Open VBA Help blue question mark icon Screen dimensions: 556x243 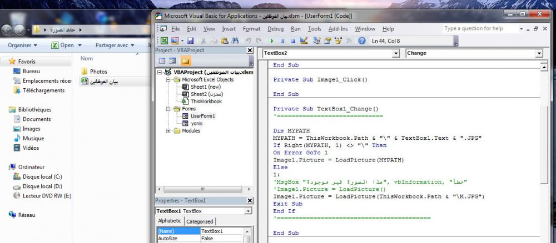[x=362, y=40]
